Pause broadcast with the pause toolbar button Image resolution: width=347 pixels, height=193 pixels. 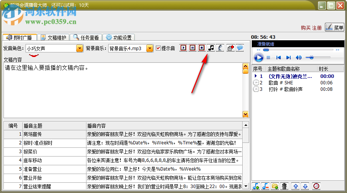[x=192, y=48]
